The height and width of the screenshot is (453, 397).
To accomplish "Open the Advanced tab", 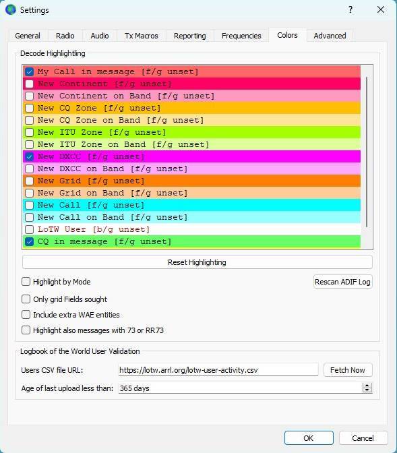I will 330,36.
